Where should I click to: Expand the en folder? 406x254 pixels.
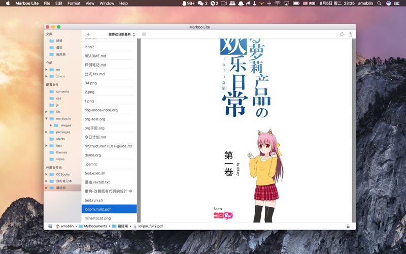[46, 70]
